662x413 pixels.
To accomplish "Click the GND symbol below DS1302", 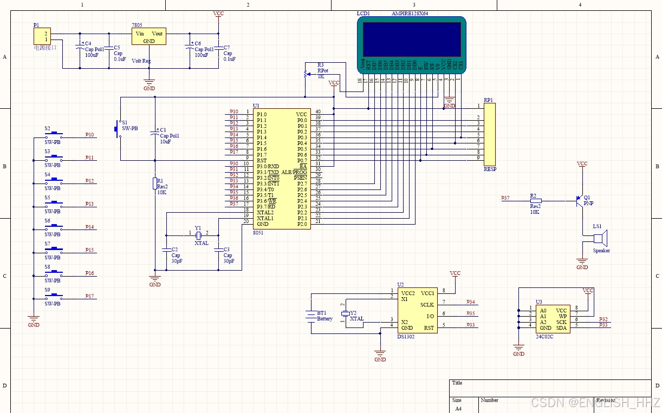I will (380, 356).
